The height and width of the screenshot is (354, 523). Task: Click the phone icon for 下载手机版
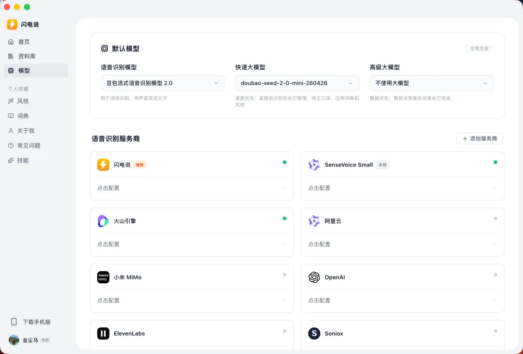pyautogui.click(x=14, y=322)
